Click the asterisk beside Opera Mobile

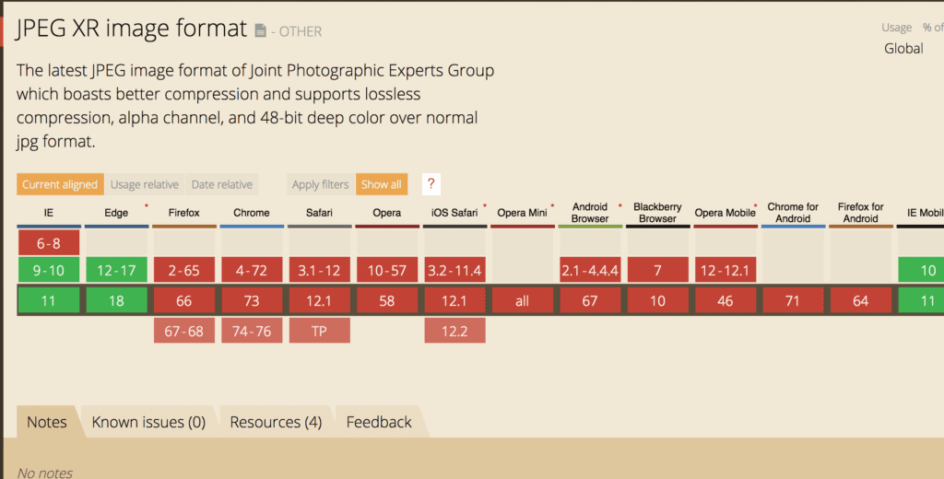click(756, 205)
